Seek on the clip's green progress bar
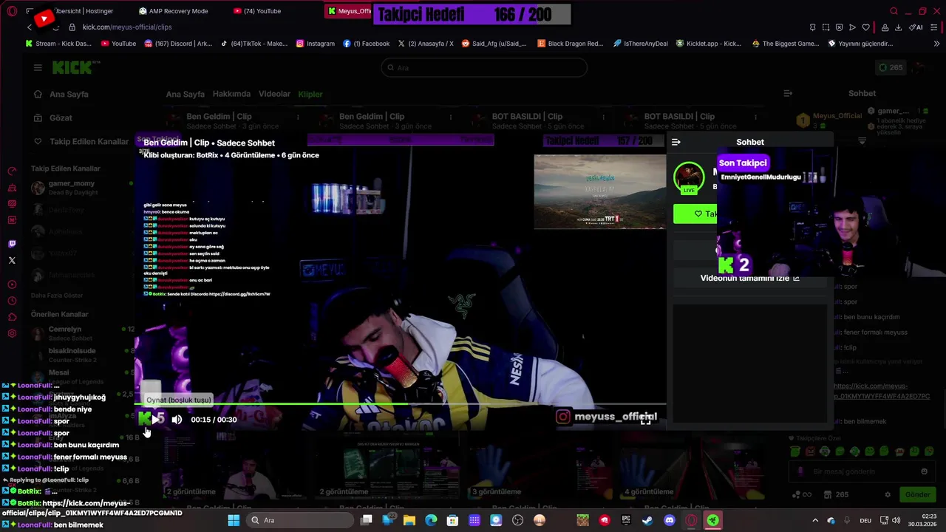 point(400,404)
